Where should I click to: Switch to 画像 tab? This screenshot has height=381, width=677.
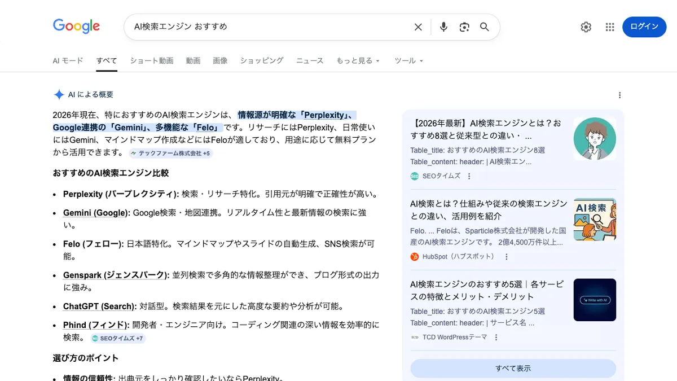tap(220, 60)
